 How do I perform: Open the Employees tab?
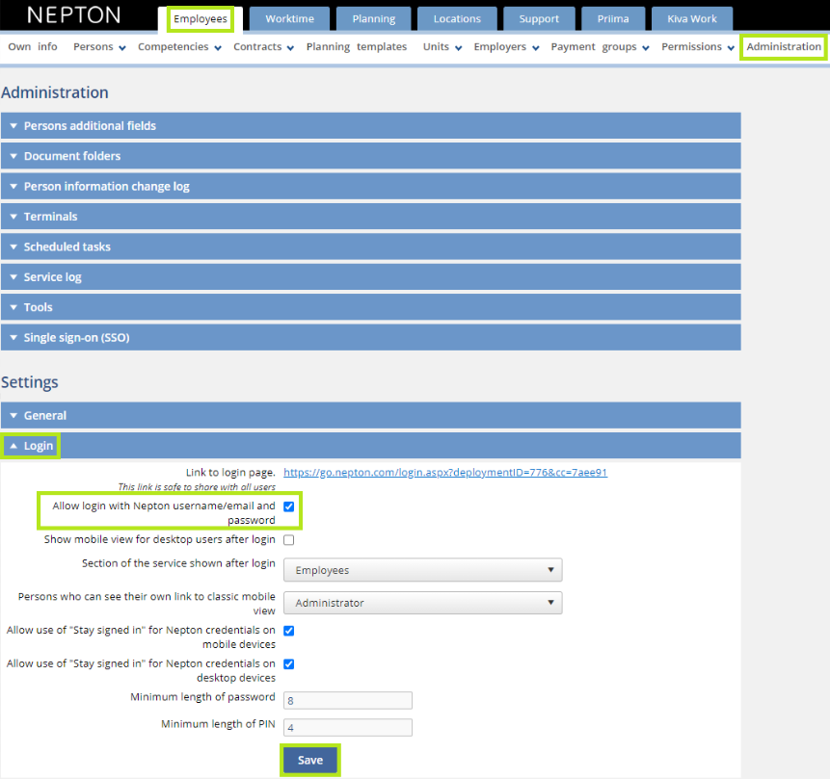pyautogui.click(x=201, y=19)
